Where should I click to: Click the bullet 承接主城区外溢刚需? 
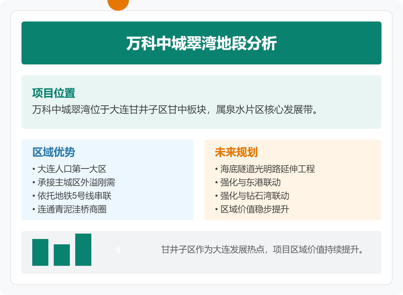74,182
